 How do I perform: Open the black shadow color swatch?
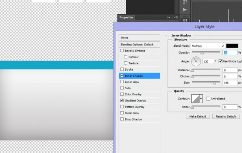pos(232,46)
